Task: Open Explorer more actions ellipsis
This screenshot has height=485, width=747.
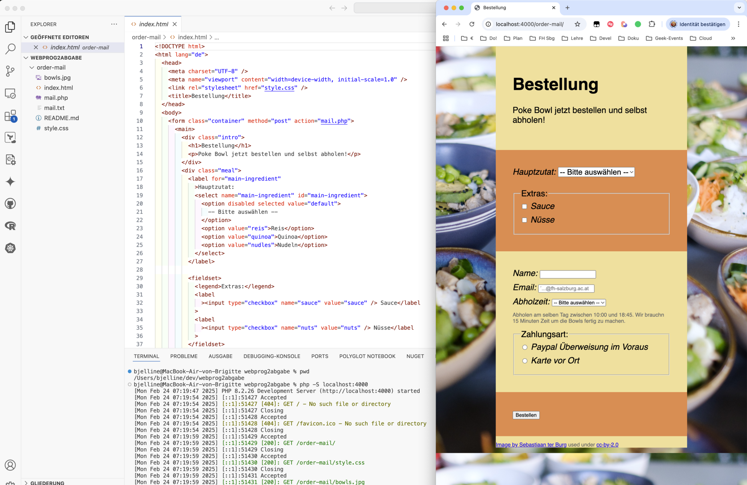Action: click(x=114, y=24)
